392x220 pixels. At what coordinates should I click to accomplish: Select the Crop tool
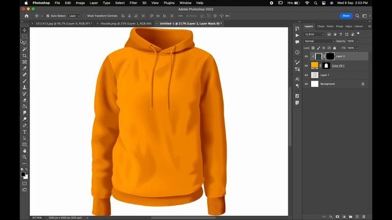pos(24,56)
